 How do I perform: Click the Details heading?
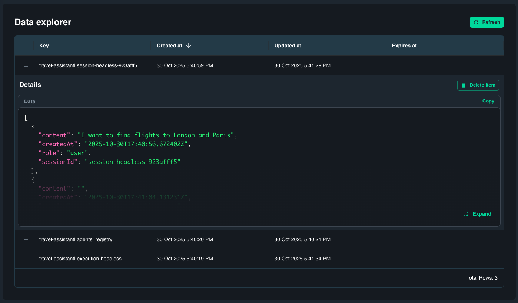(30, 85)
